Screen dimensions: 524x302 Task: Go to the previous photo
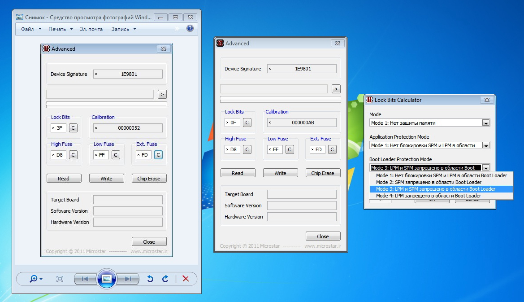click(x=85, y=279)
